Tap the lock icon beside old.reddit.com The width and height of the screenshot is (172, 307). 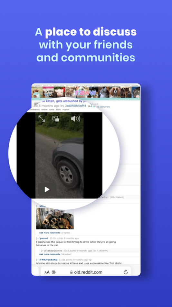click(71, 272)
